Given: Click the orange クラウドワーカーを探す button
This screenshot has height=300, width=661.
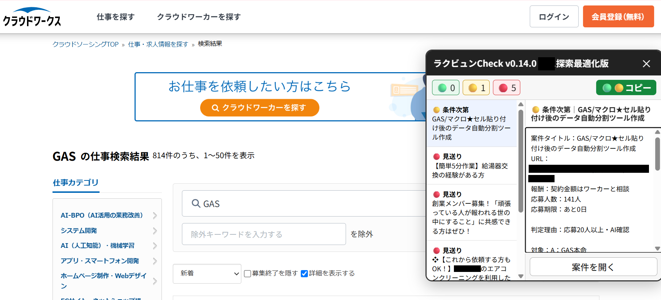Looking at the screenshot, I should [x=260, y=108].
